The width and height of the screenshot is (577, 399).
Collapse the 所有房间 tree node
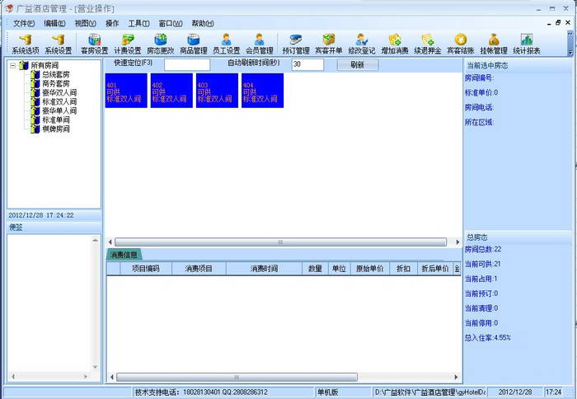(13, 66)
